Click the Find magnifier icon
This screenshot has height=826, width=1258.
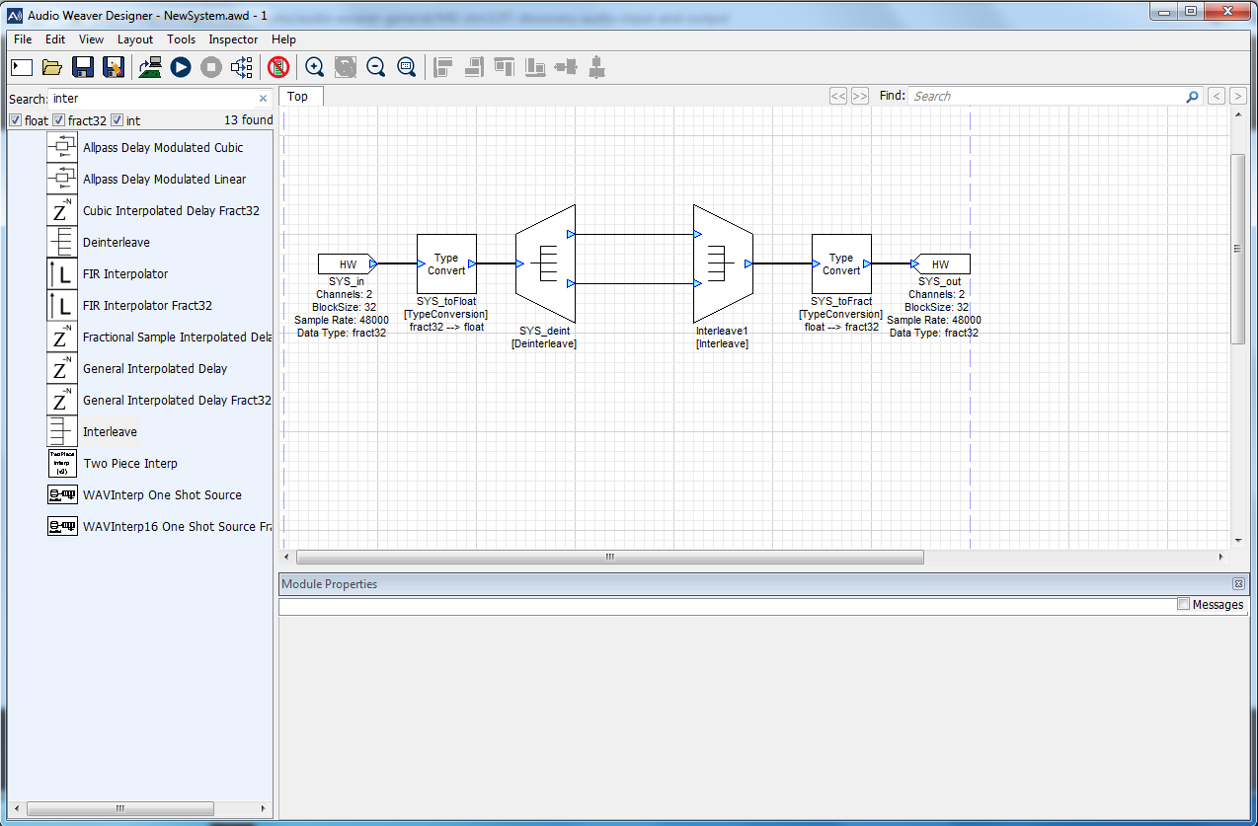[x=1192, y=96]
